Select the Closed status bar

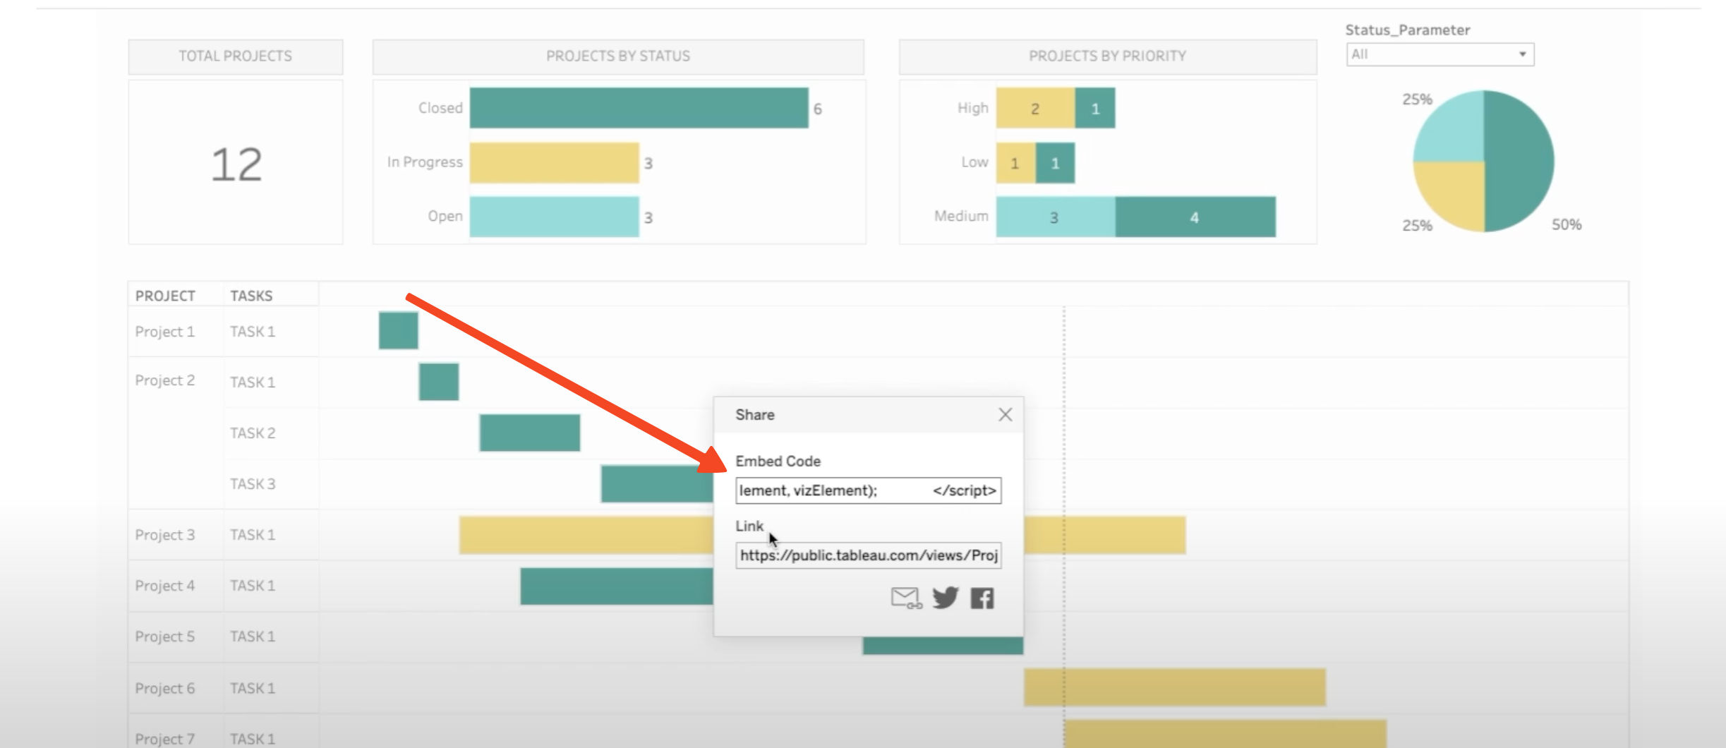click(639, 108)
